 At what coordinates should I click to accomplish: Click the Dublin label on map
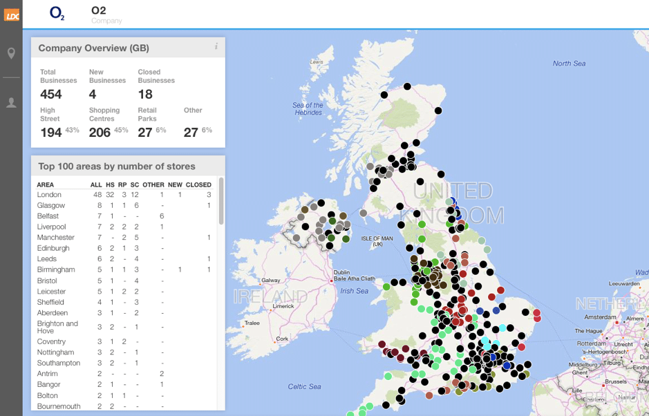[342, 272]
